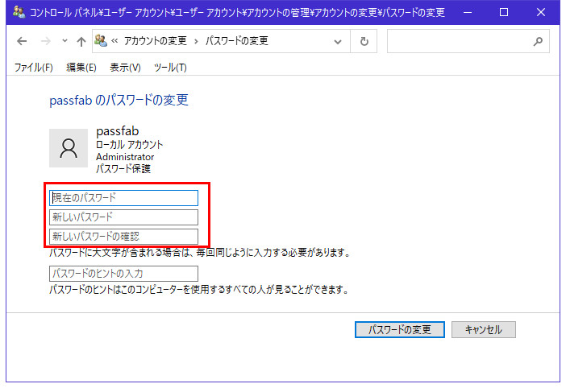Expand the hidden breadcrumb chevron in address bar
The height and width of the screenshot is (388, 566).
(x=116, y=41)
